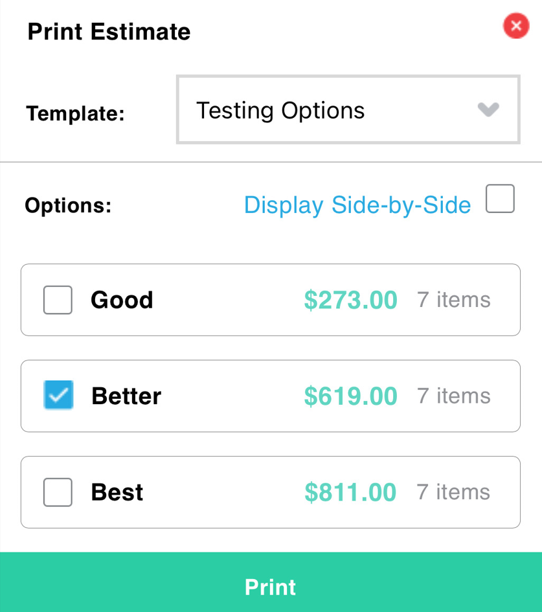This screenshot has width=542, height=612.
Task: Select the Best option label
Action: click(117, 492)
